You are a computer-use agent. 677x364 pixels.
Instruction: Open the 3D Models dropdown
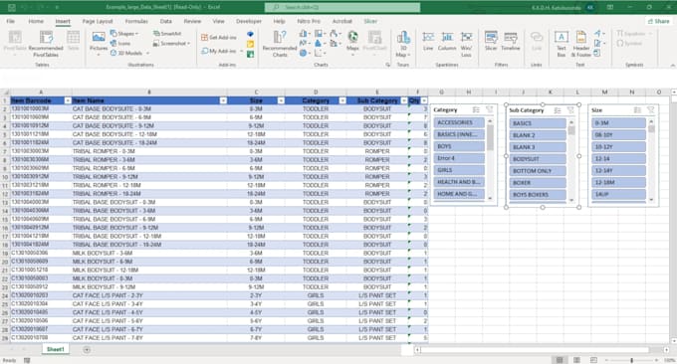click(129, 53)
